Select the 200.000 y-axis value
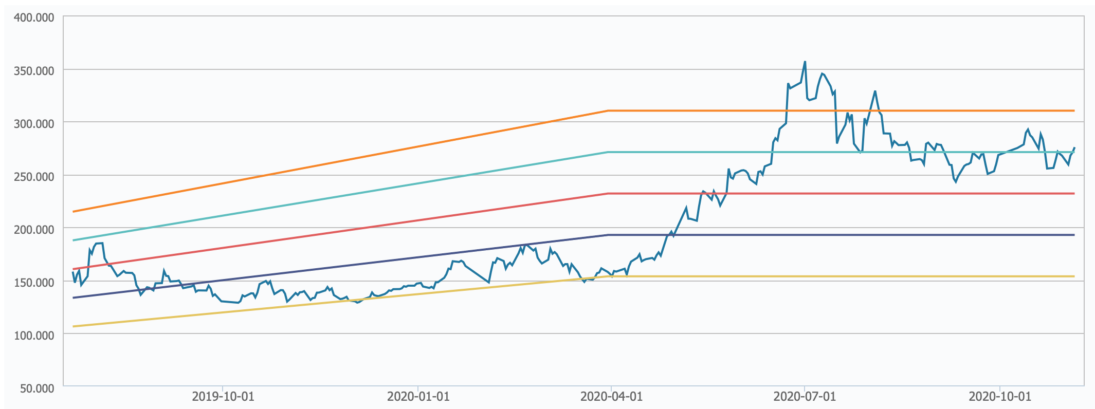Viewport: 1095px width, 409px height. 33,230
